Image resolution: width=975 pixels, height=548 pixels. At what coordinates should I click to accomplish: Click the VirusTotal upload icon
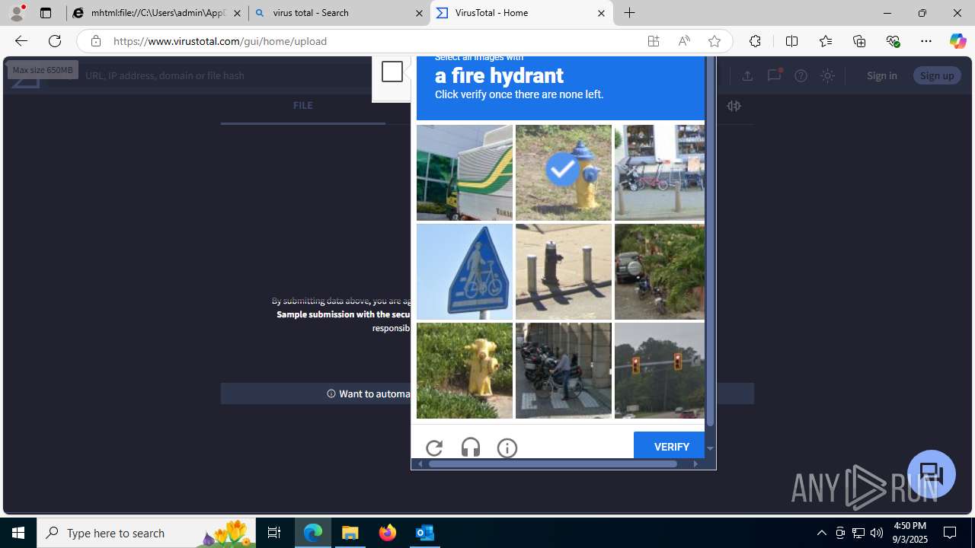click(747, 75)
